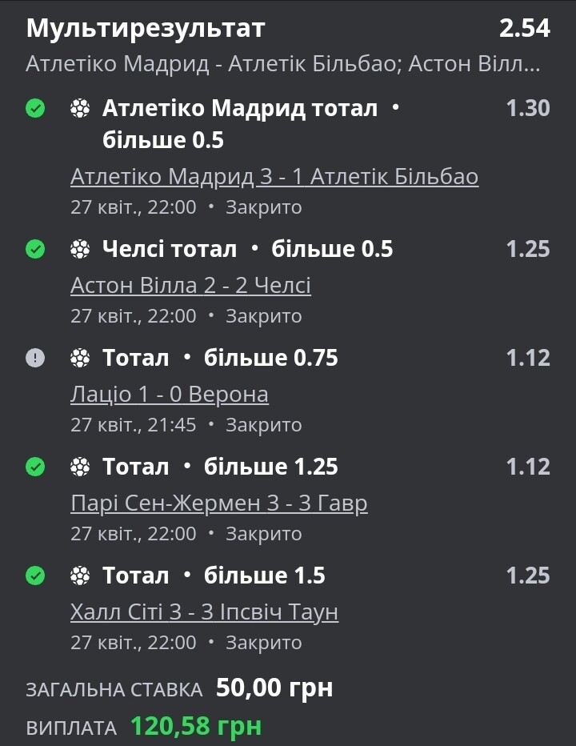This screenshot has height=746, width=576.
Task: Click the Мультирезультат heading
Action: click(x=145, y=28)
